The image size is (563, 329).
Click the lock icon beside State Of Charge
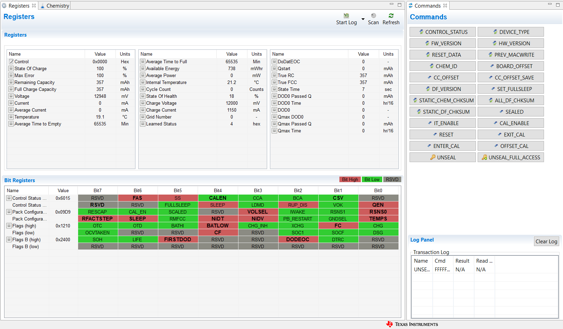pos(11,68)
